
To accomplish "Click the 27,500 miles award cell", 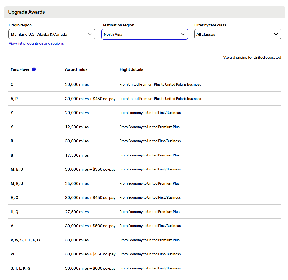I will 77,212.
